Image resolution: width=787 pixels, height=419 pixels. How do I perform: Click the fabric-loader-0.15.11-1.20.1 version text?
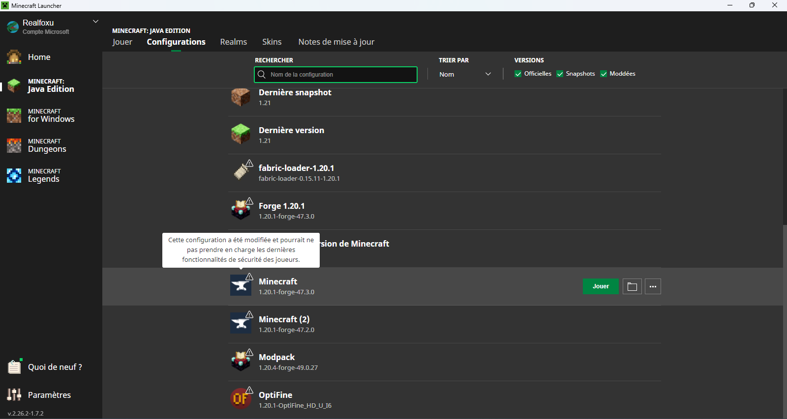tap(299, 178)
